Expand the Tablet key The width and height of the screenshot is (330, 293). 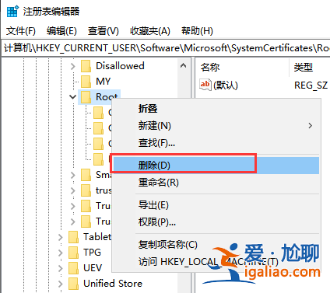tap(61, 237)
